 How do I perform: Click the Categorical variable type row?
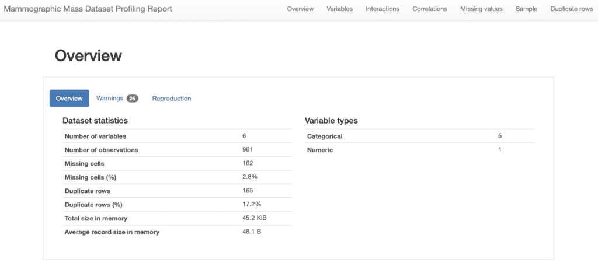coord(419,136)
